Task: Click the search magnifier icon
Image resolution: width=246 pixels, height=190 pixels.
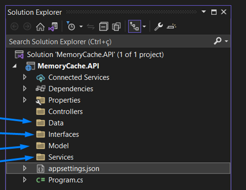Action: click(218, 41)
